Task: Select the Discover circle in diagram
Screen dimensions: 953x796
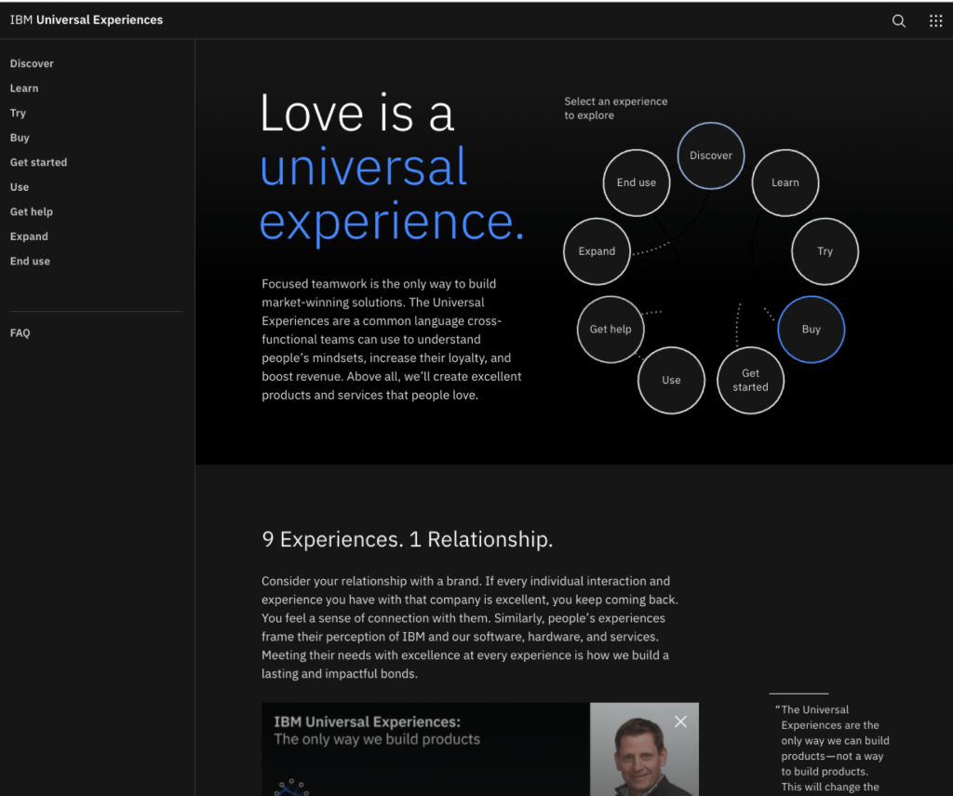Action: coord(711,155)
